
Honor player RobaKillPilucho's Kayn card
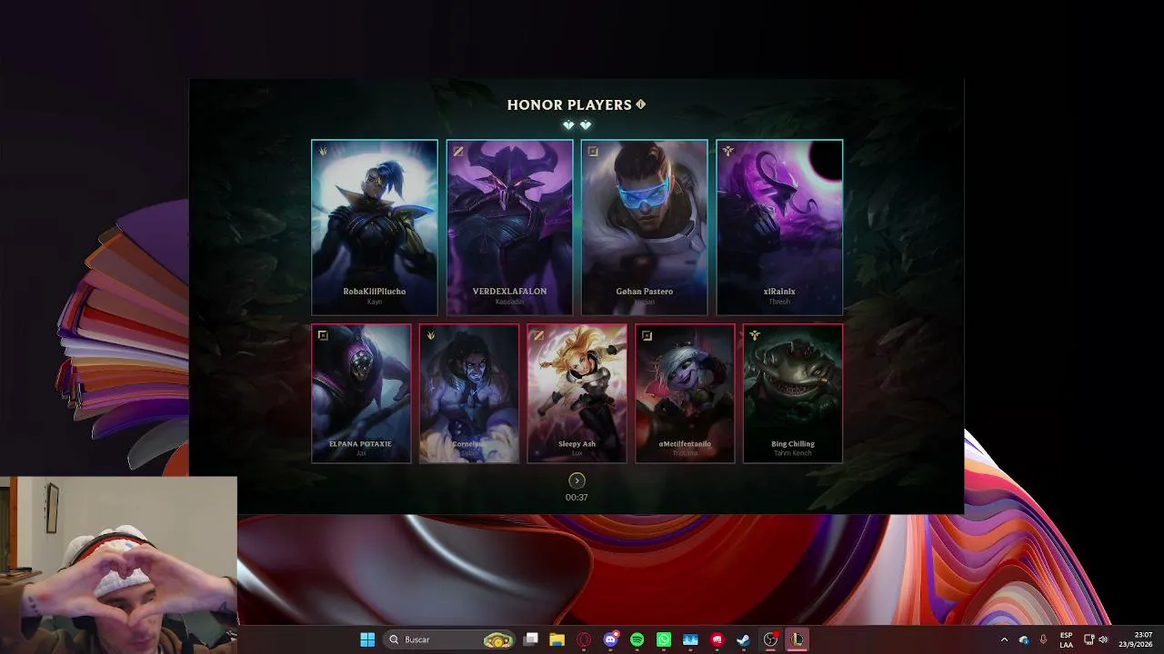(375, 227)
